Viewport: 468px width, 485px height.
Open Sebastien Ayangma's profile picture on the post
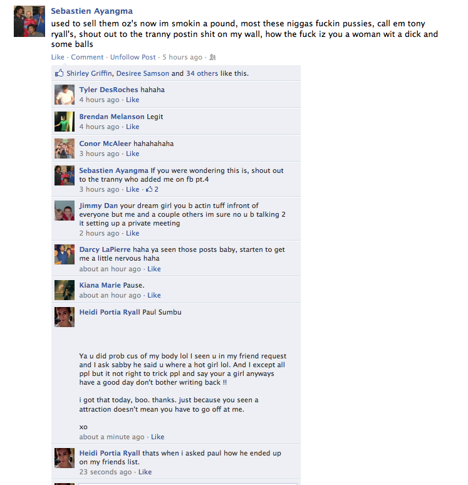click(x=29, y=21)
